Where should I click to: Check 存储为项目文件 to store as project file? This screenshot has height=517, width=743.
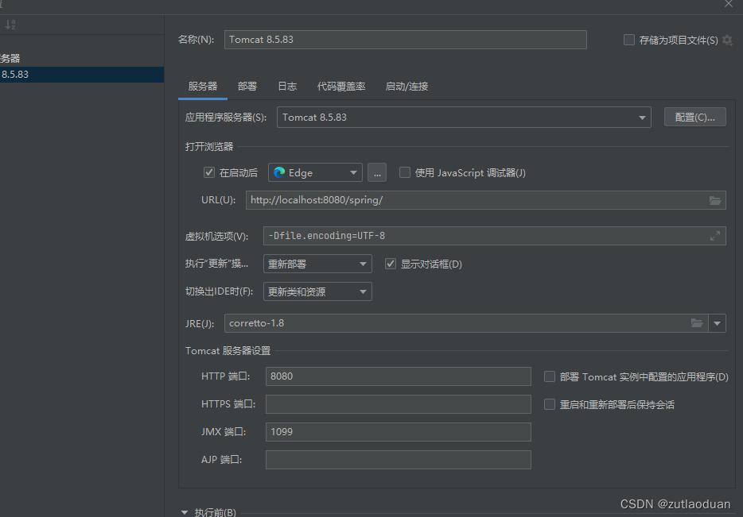point(629,40)
